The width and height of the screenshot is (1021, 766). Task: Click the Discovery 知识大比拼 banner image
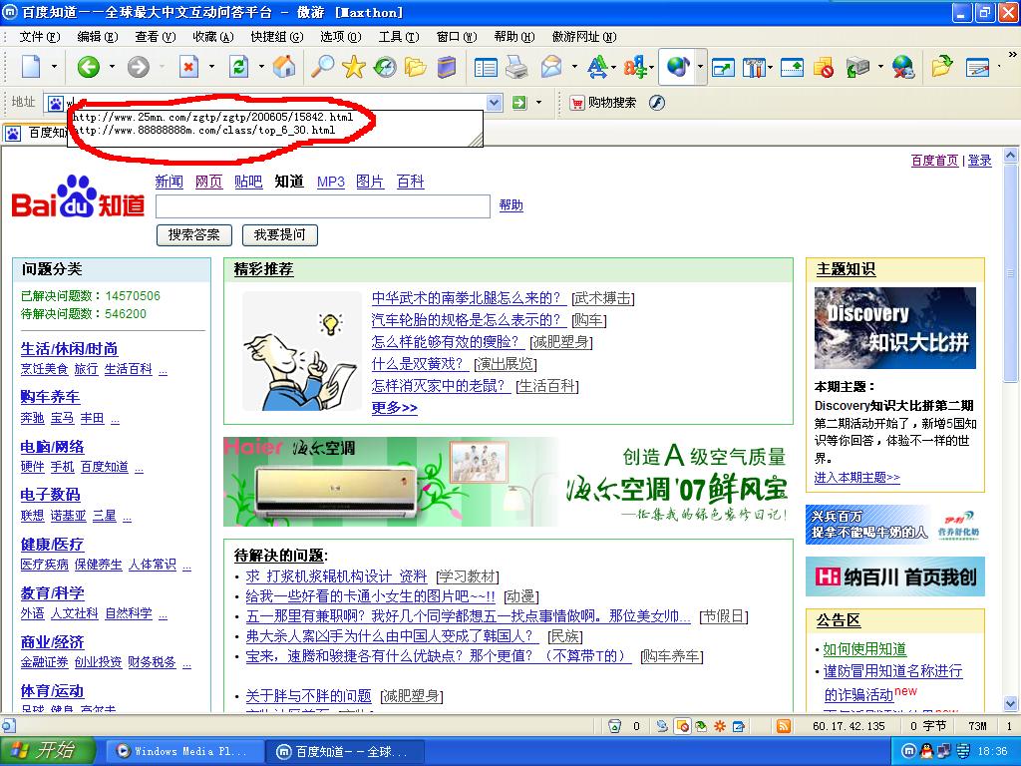click(x=894, y=328)
